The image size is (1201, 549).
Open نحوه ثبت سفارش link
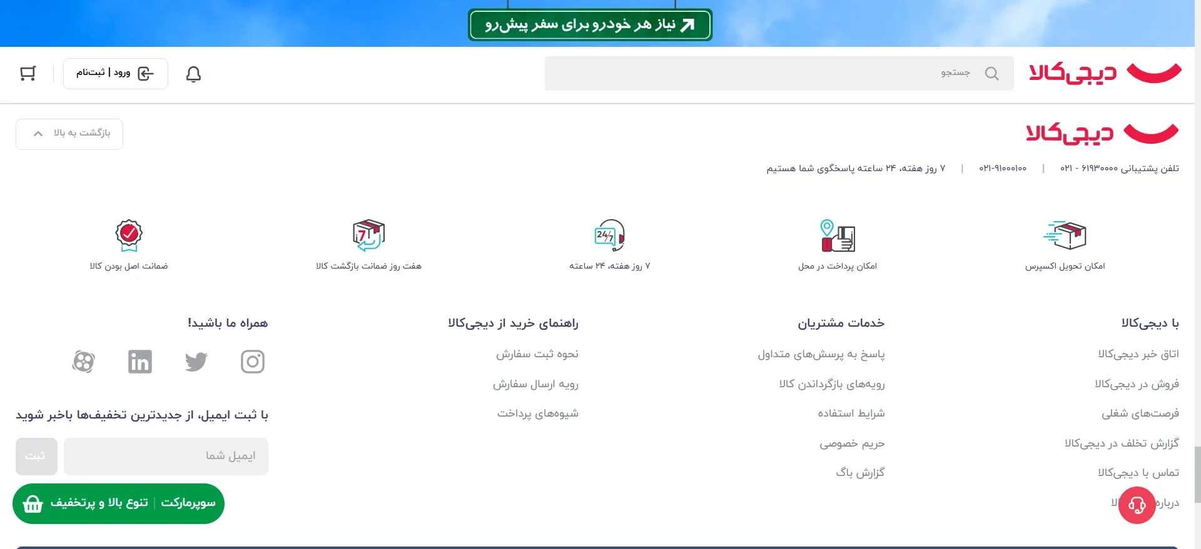[x=537, y=354]
